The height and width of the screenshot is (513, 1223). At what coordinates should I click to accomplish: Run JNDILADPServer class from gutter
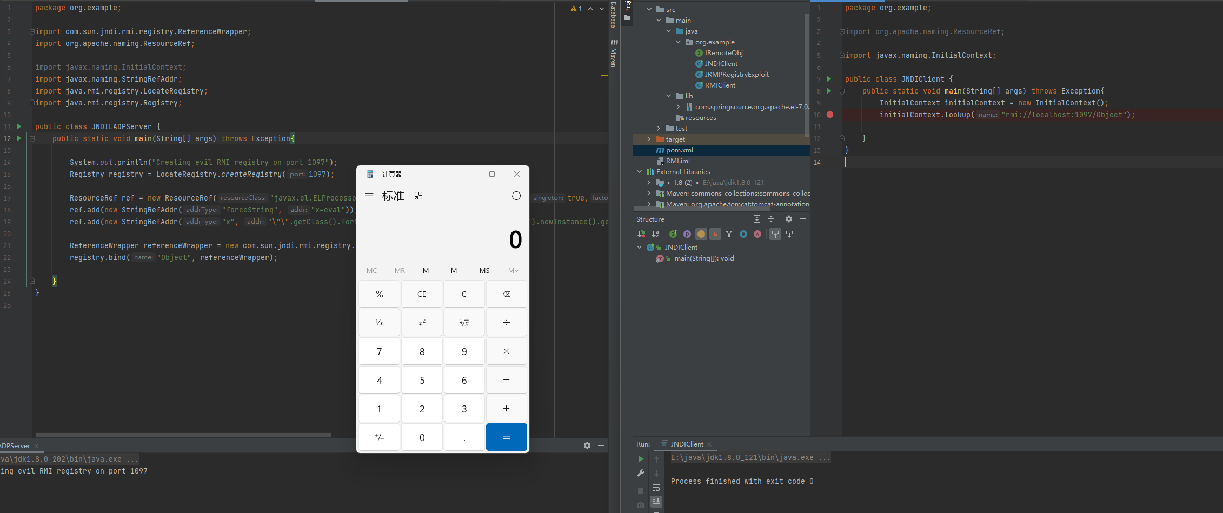19,126
